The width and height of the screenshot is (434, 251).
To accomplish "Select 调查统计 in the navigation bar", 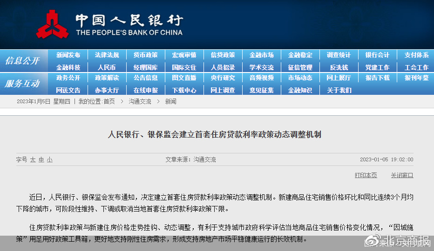I will pyautogui.click(x=339, y=55).
